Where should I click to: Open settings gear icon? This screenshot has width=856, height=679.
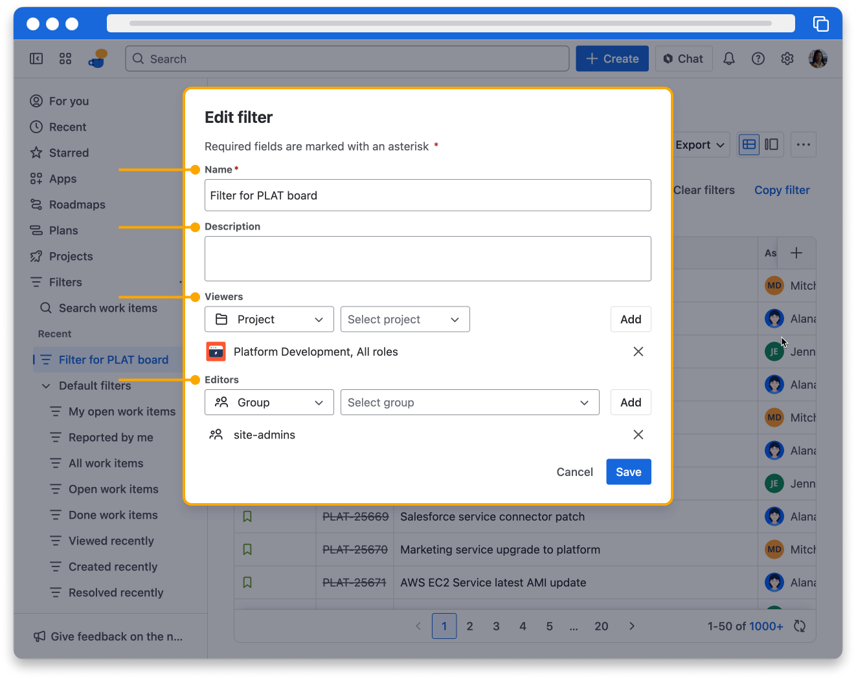(x=787, y=59)
